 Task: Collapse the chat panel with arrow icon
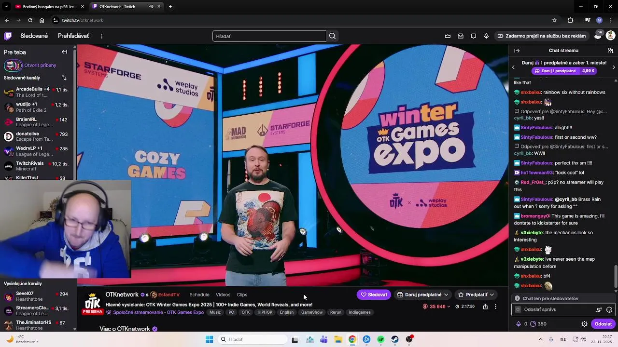tap(517, 51)
